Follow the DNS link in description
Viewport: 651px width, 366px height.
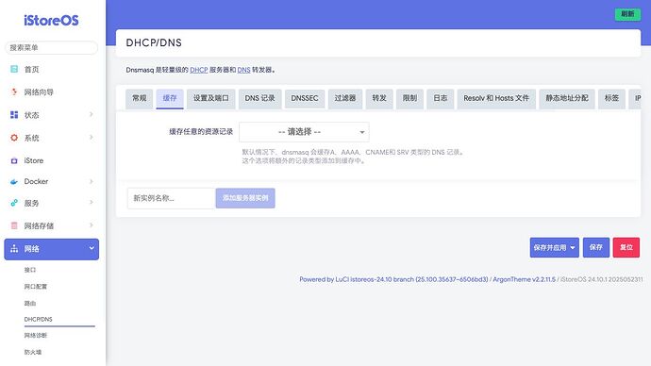click(243, 70)
